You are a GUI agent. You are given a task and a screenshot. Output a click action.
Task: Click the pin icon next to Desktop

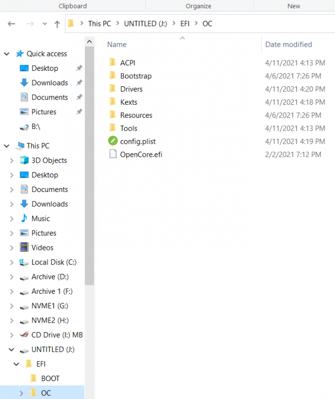79,68
